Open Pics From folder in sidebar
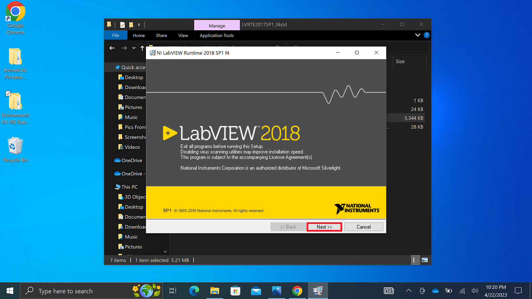The image size is (532, 299). pos(132,127)
